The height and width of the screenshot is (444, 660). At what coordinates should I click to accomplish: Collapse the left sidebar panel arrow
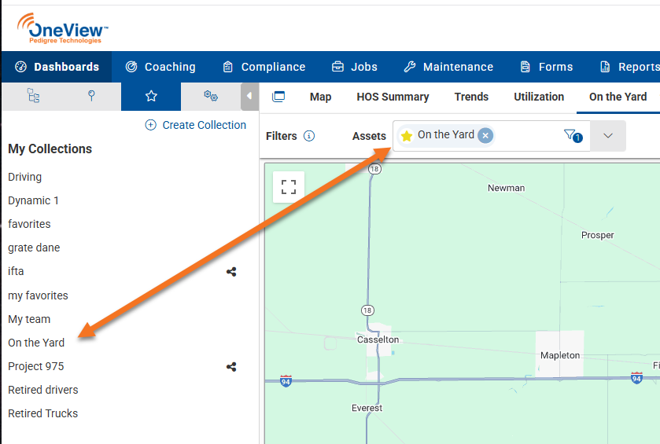click(249, 97)
